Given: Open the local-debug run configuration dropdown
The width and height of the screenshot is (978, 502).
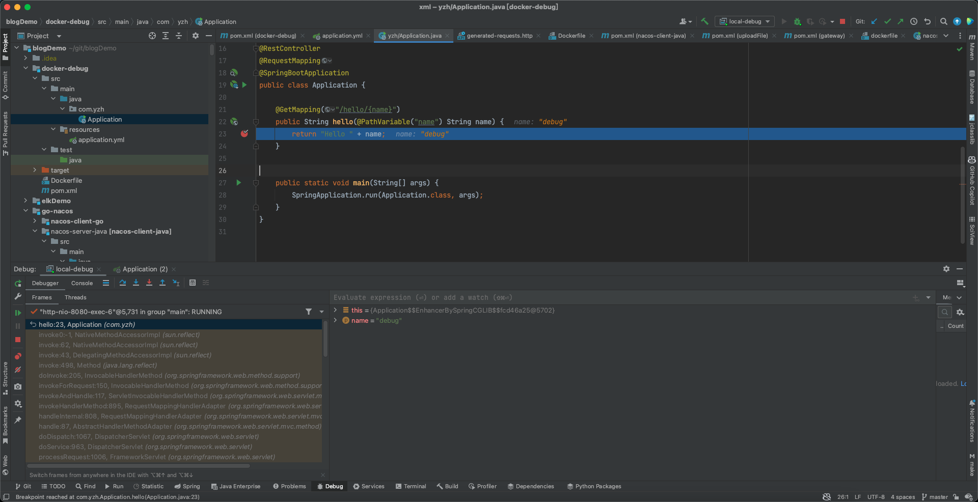Looking at the screenshot, I should click(745, 21).
